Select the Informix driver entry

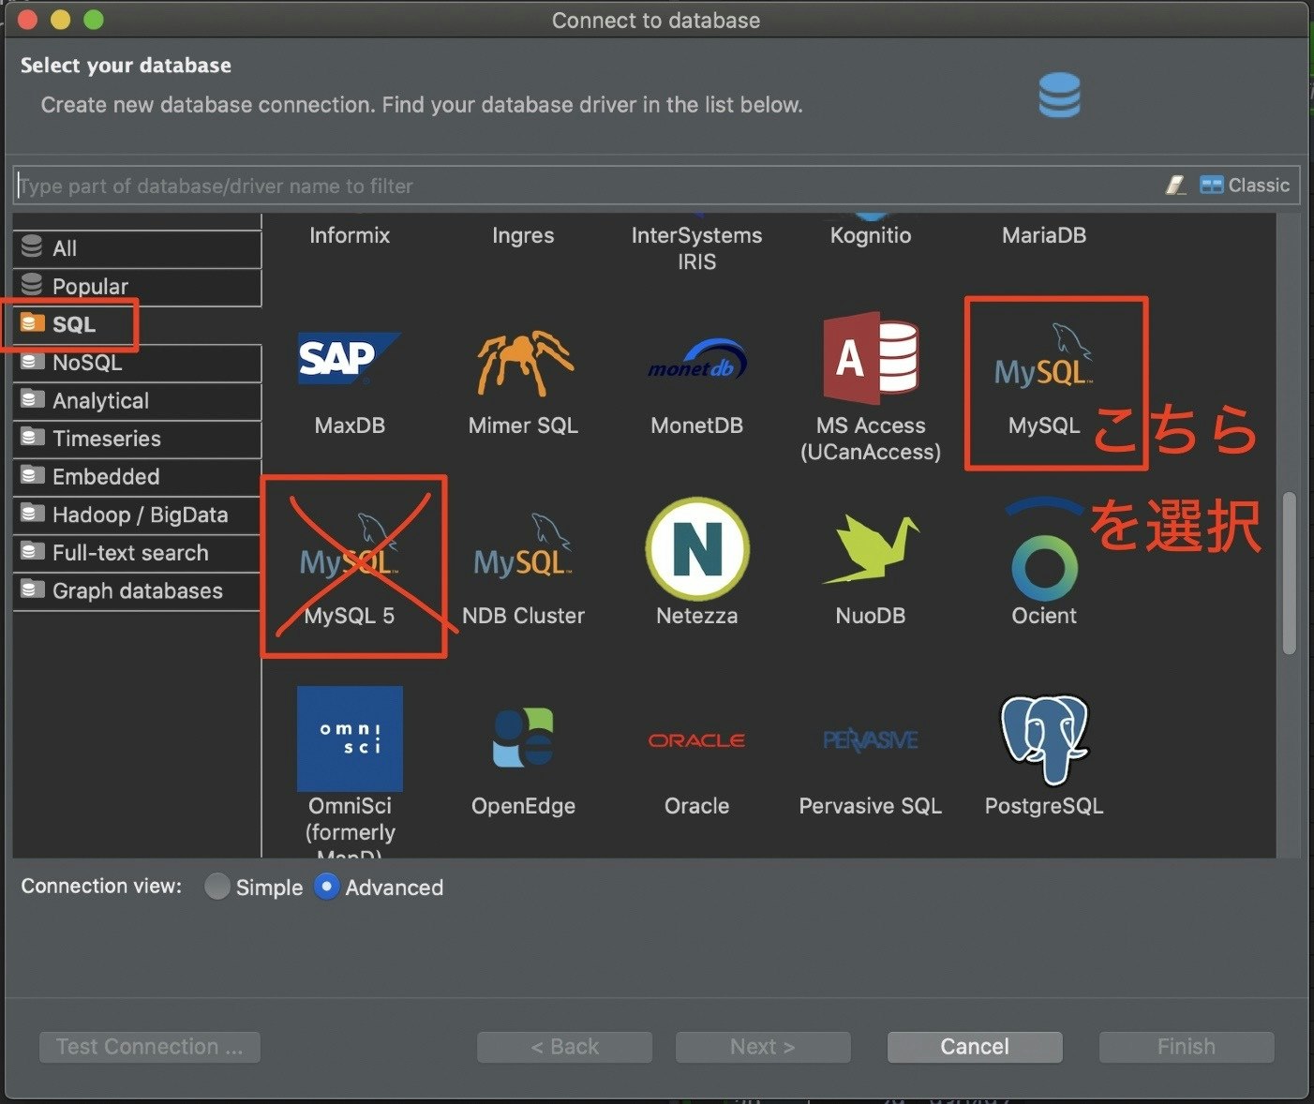coord(350,235)
